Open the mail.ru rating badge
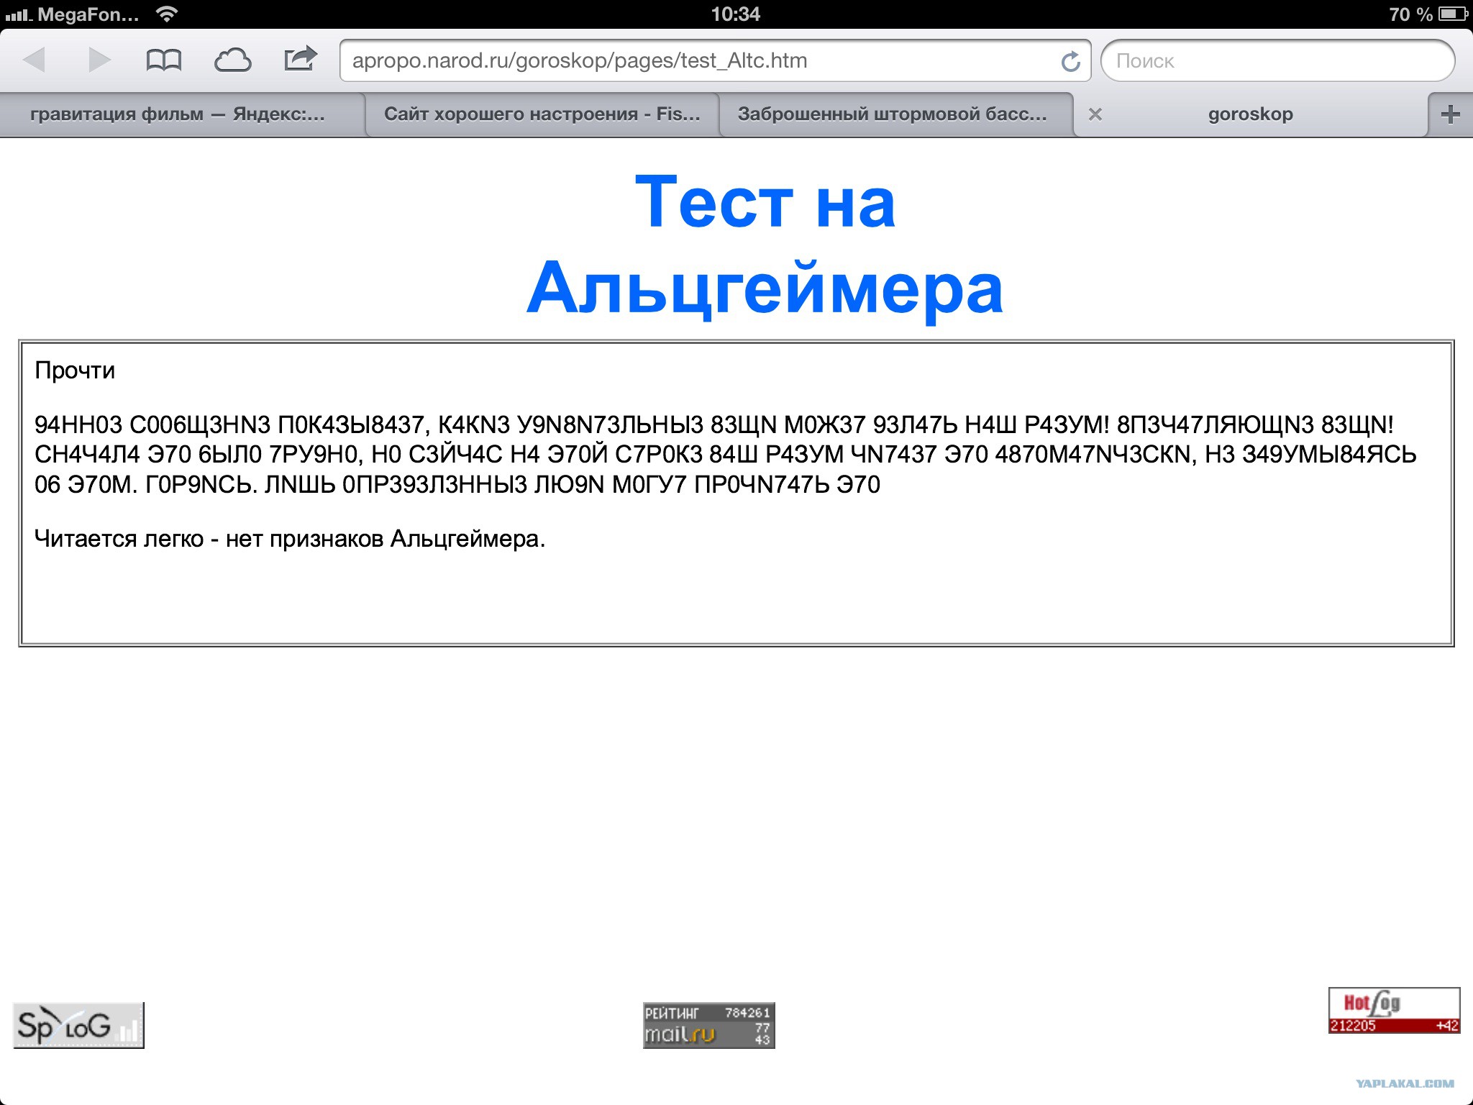This screenshot has height=1105, width=1473. tap(708, 1025)
